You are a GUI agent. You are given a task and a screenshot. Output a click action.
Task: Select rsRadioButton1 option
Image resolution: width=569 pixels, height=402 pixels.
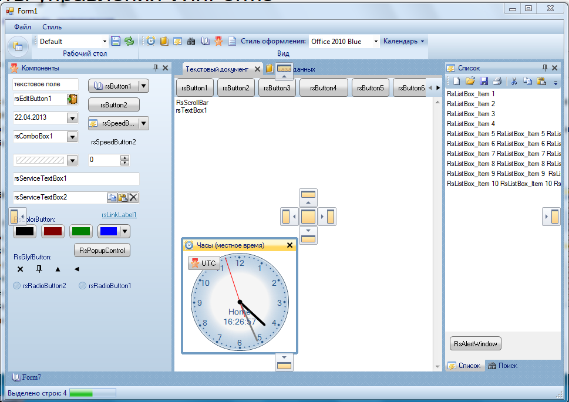pos(83,286)
